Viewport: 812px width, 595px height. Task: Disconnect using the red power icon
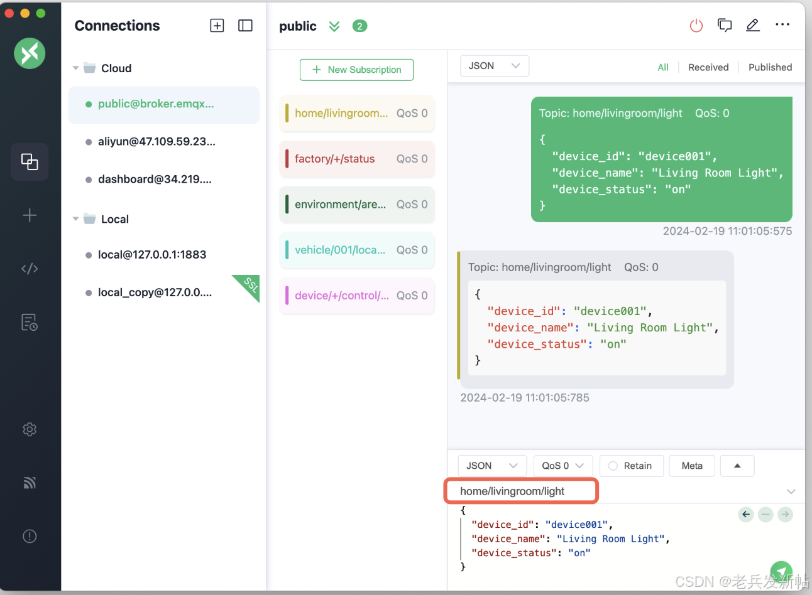point(696,26)
